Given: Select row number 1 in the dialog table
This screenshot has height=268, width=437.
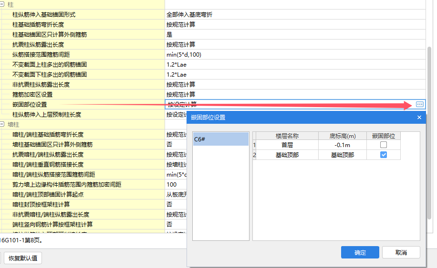Looking at the screenshot, I should click(x=254, y=145).
